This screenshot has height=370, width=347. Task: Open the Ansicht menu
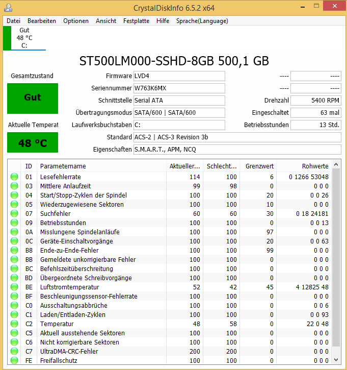click(x=106, y=21)
